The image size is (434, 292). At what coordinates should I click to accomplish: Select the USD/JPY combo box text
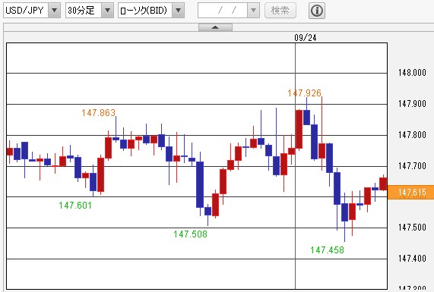click(26, 11)
